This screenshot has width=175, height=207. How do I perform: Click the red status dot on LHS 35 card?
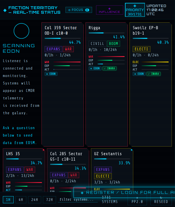click(x=43, y=150)
